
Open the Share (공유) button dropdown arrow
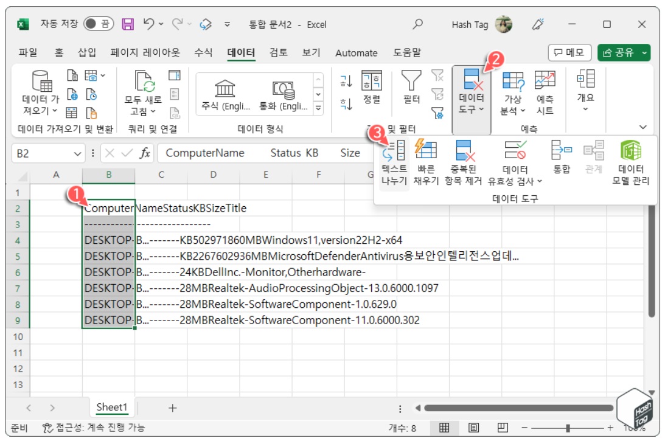click(644, 53)
